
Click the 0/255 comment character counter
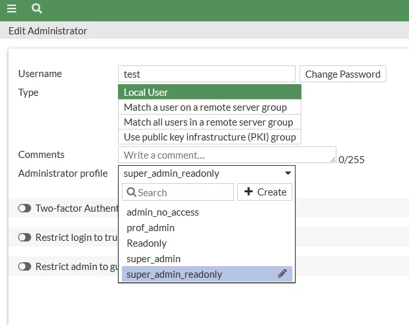[x=351, y=160]
